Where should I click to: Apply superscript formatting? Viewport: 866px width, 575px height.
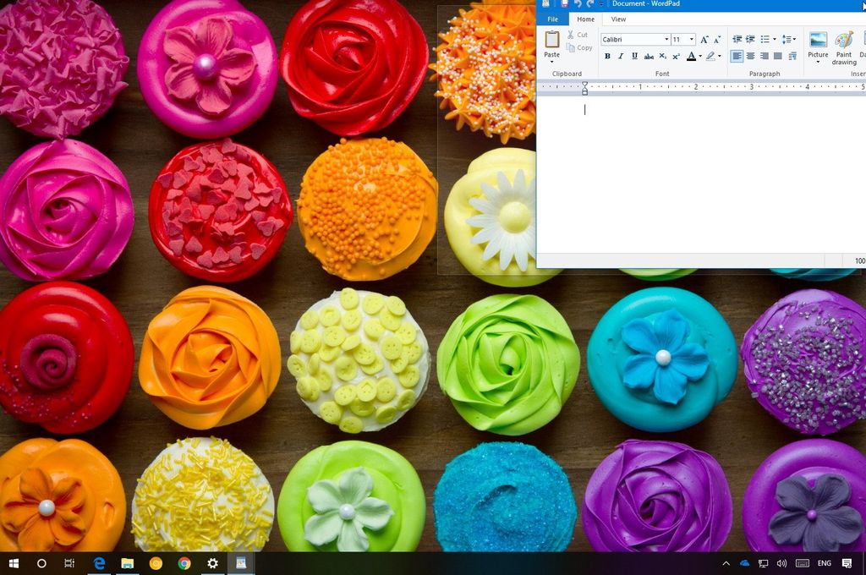click(x=676, y=56)
